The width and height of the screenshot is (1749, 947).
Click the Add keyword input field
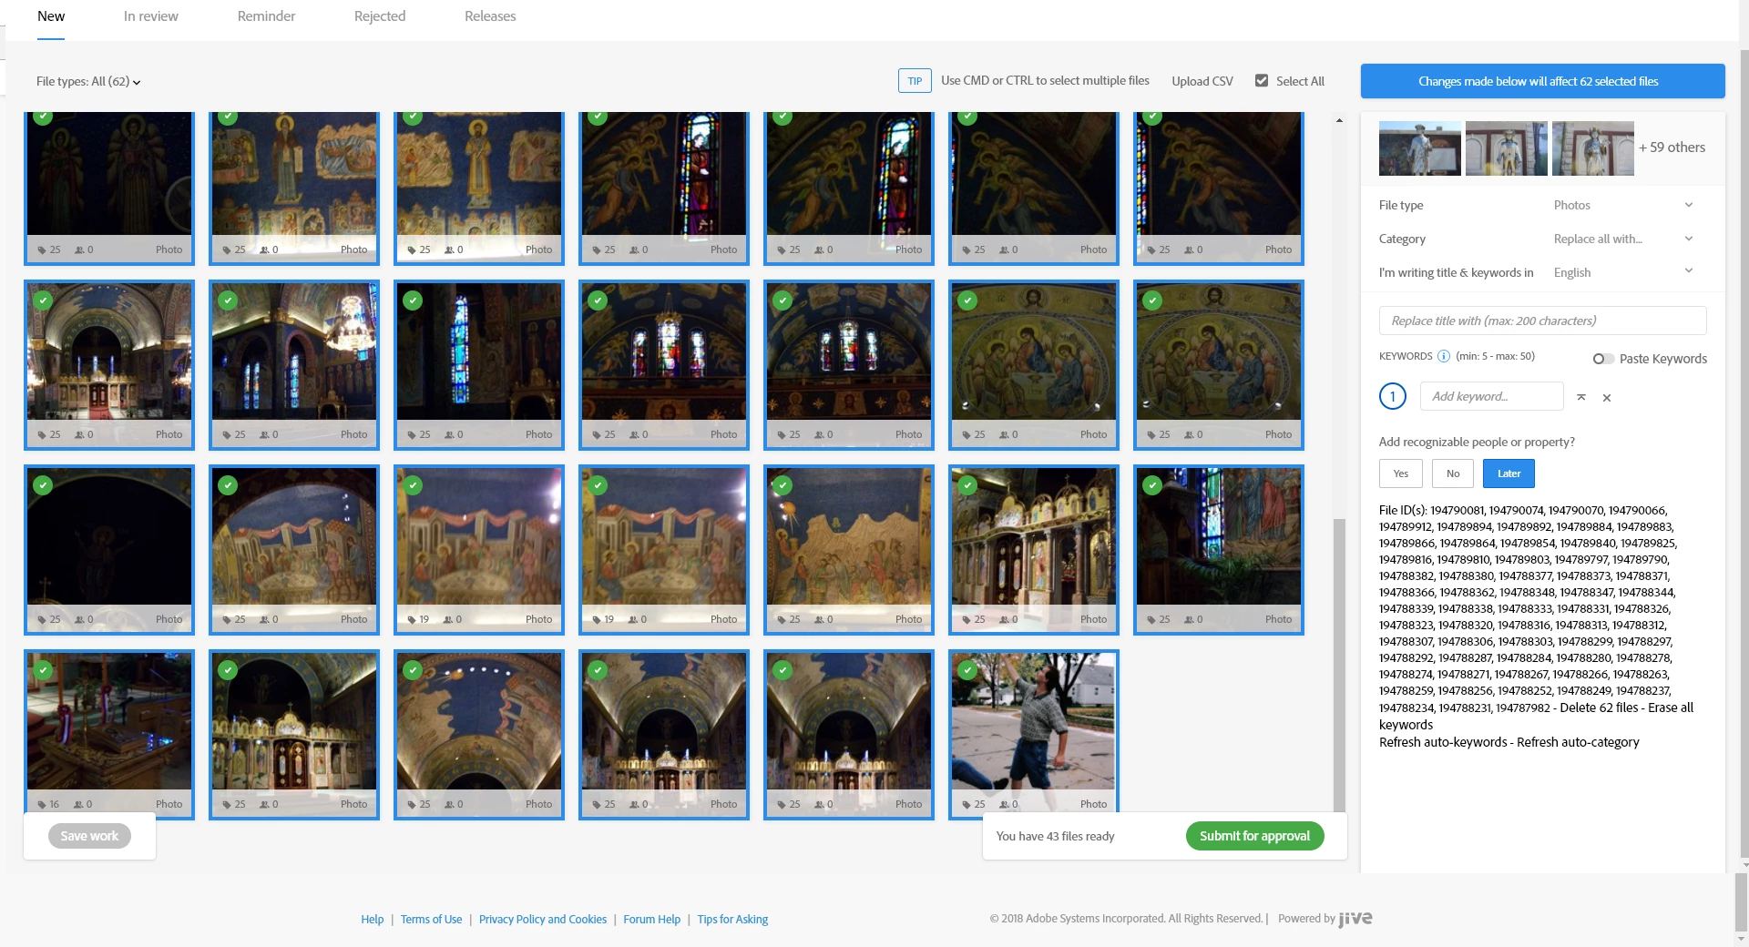point(1491,396)
